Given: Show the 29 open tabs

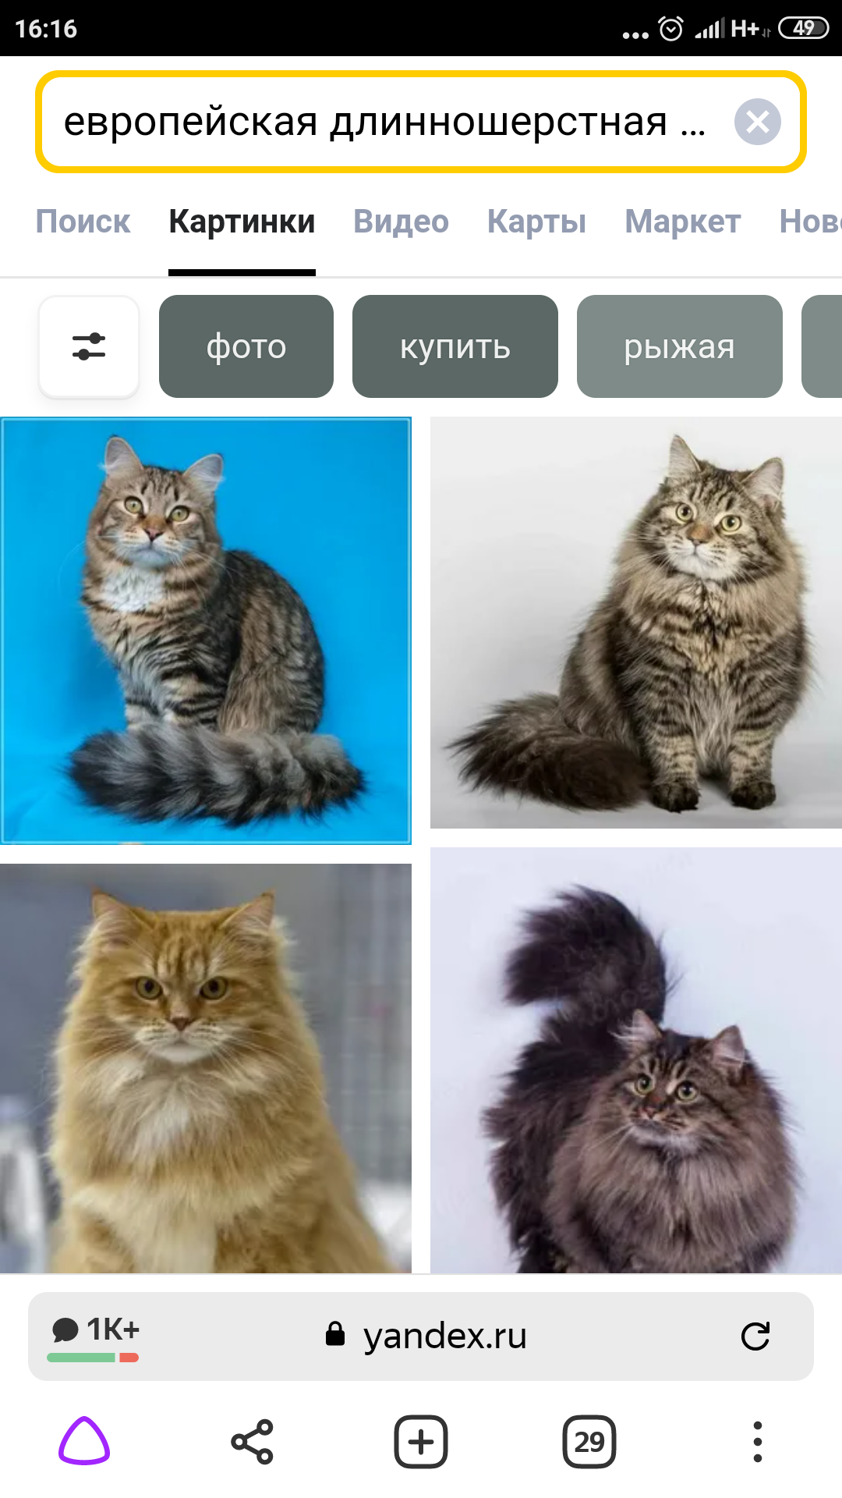Looking at the screenshot, I should tap(589, 1441).
